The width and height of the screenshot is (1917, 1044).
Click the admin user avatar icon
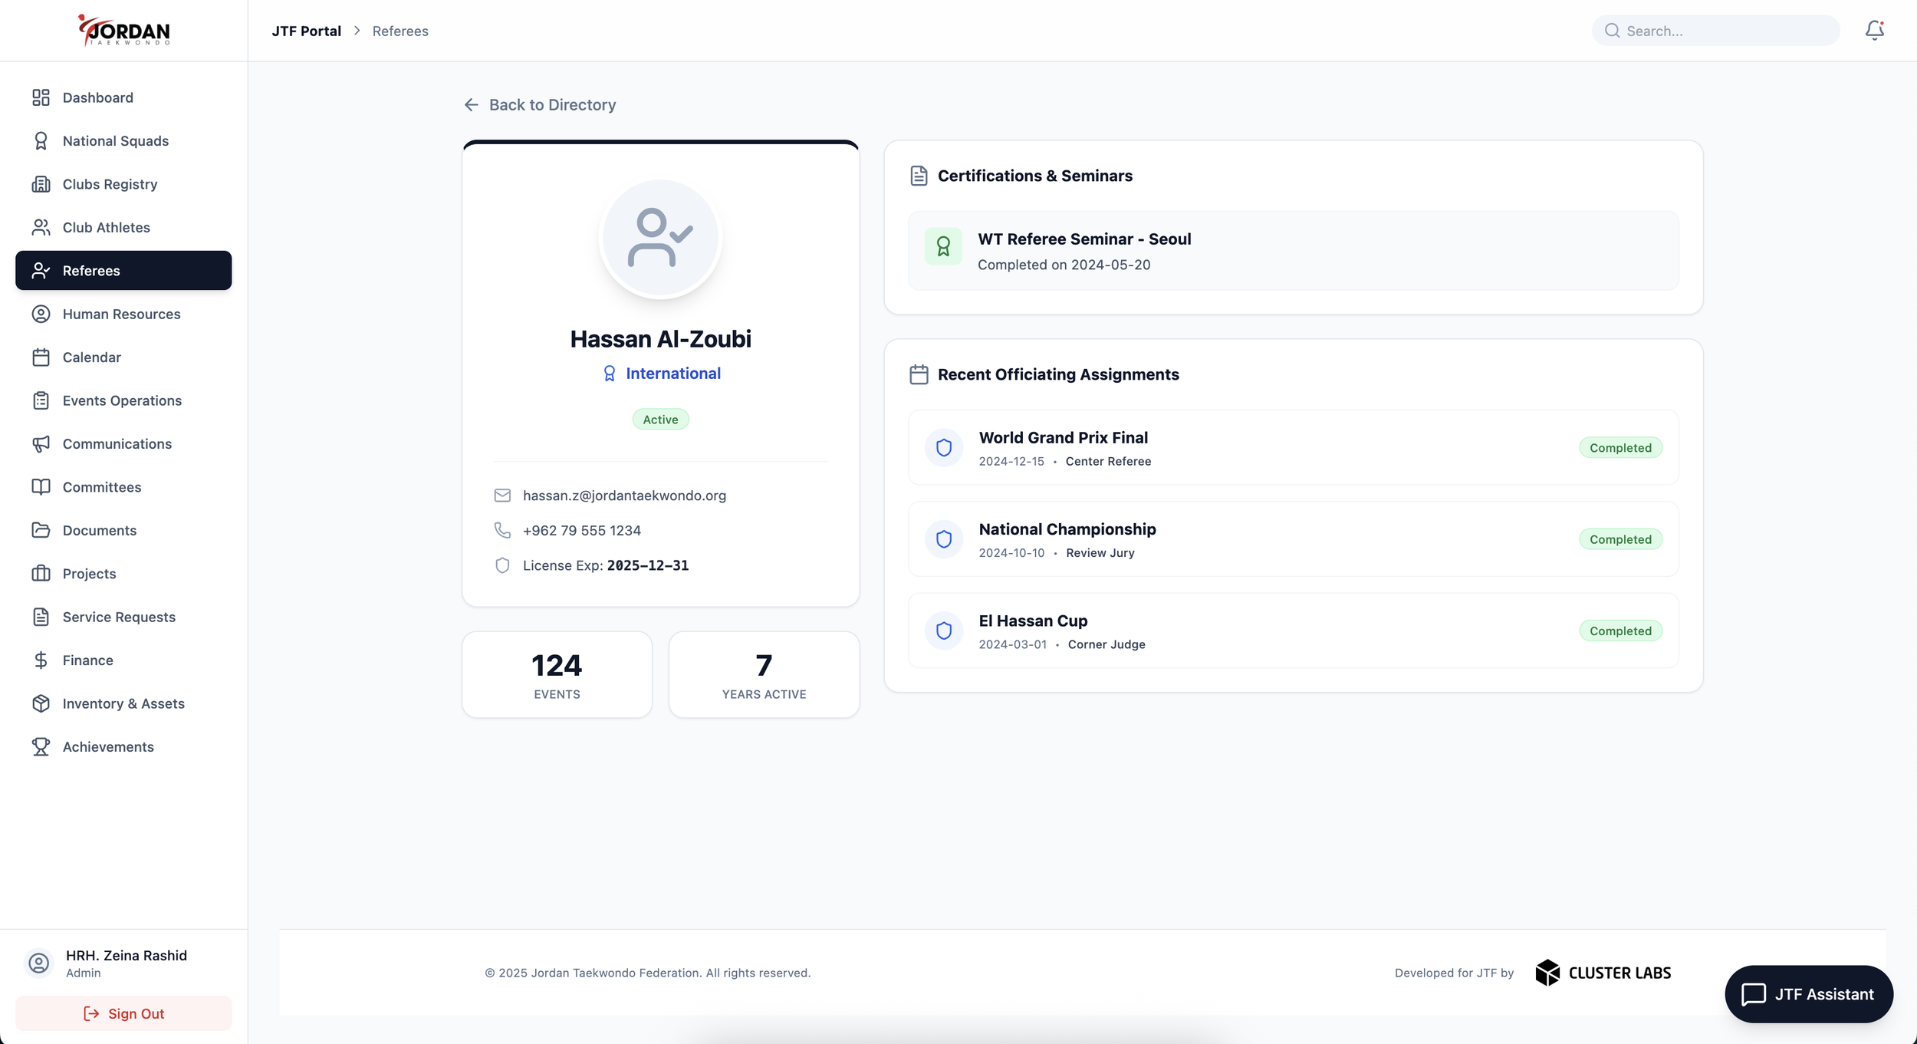click(x=38, y=963)
